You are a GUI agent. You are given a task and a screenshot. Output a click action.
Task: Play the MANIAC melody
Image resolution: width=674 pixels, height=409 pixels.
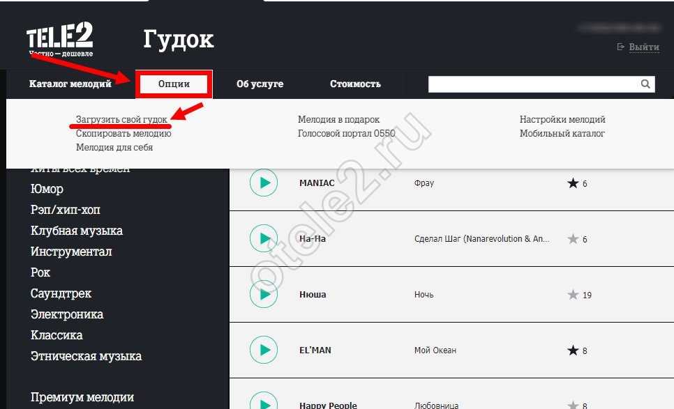coord(264,183)
